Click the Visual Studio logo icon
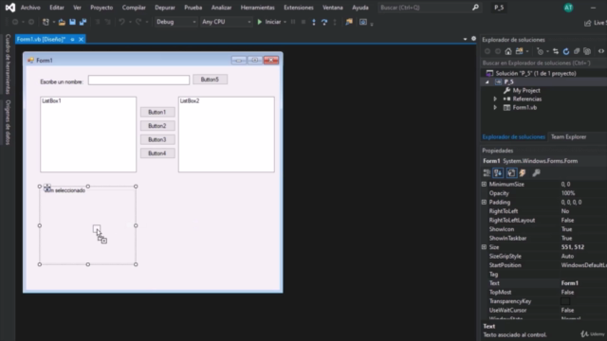 click(10, 8)
